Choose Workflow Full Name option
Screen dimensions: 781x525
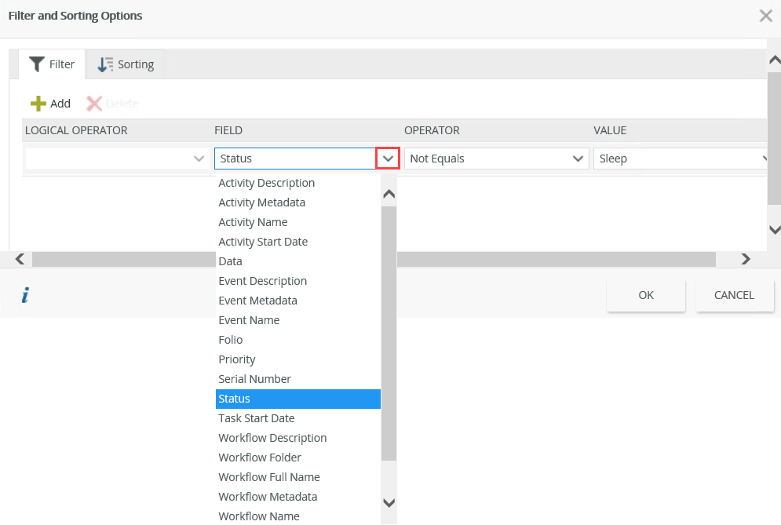coord(269,477)
